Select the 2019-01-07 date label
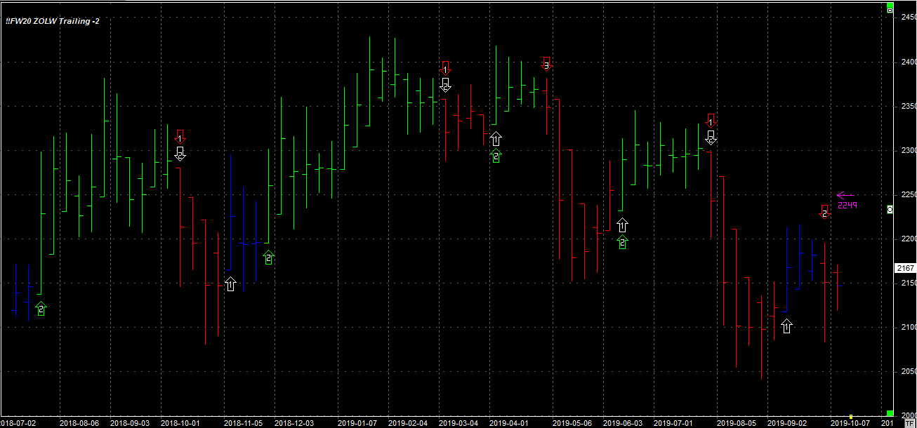This screenshot has width=917, height=428. tap(357, 423)
